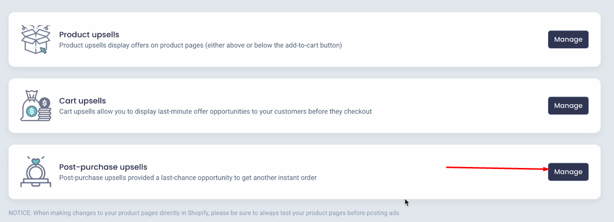The width and height of the screenshot is (614, 222).
Task: Click the money bag Cart upsells icon
Action: coord(36,106)
